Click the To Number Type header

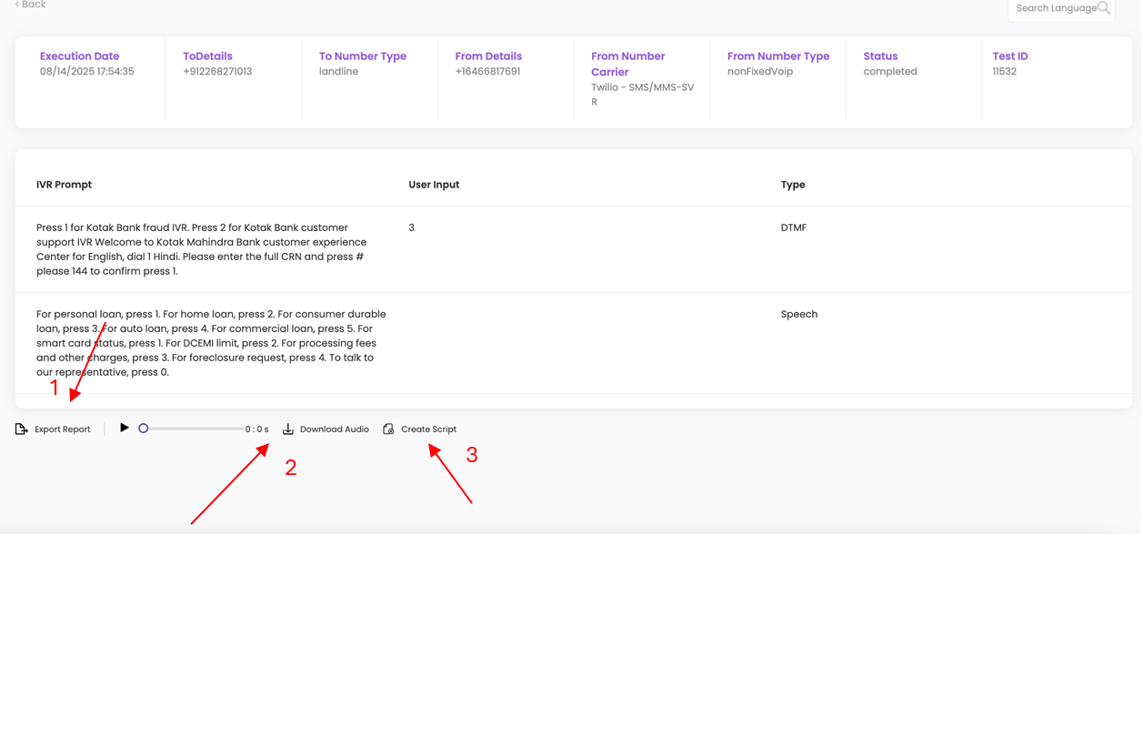tap(362, 56)
